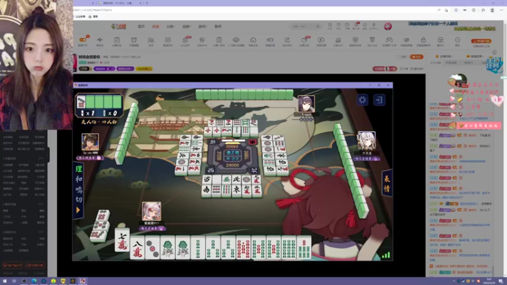Viewport: 507px width, 285px height.
Task: Go to 首页 home nav item
Action: 141,27
